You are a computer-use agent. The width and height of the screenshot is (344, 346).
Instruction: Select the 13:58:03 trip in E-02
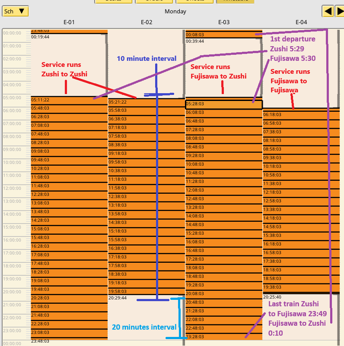coord(147,215)
